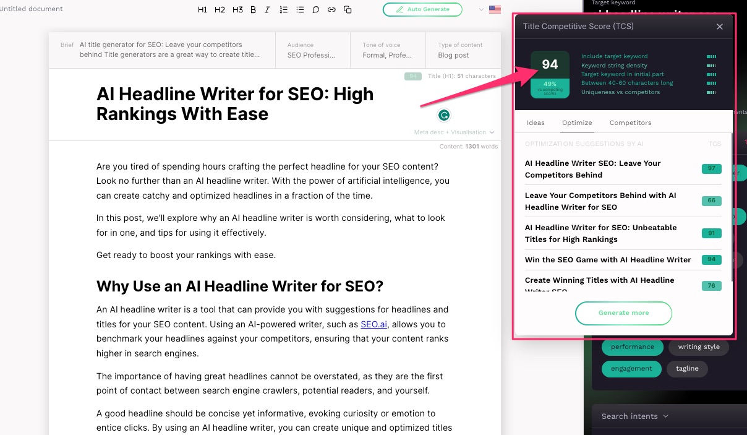
Task: Apply H1 heading format
Action: pos(202,10)
